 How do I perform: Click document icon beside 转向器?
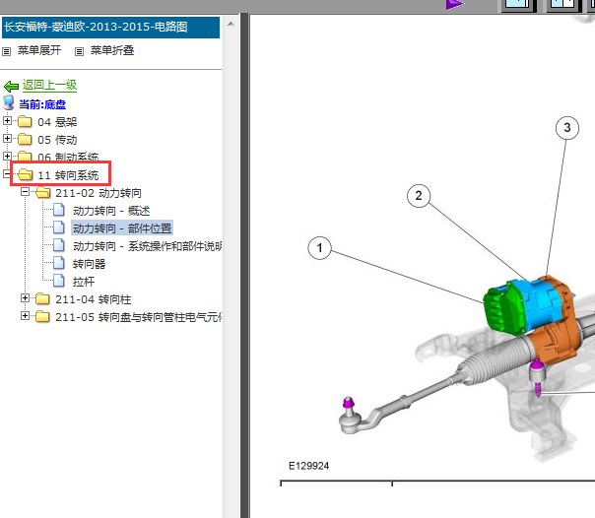(x=59, y=264)
